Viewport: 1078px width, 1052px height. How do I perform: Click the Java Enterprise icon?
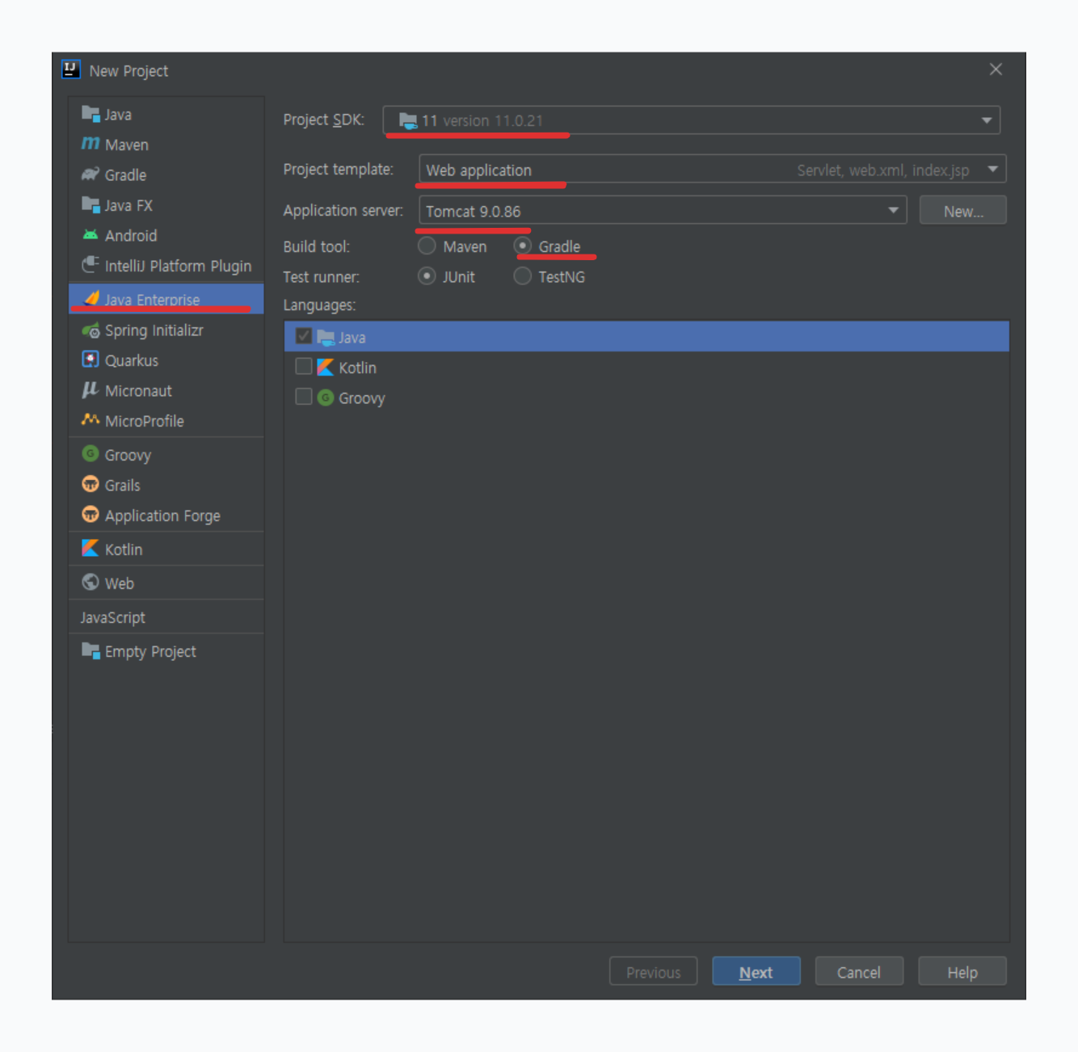coord(91,298)
